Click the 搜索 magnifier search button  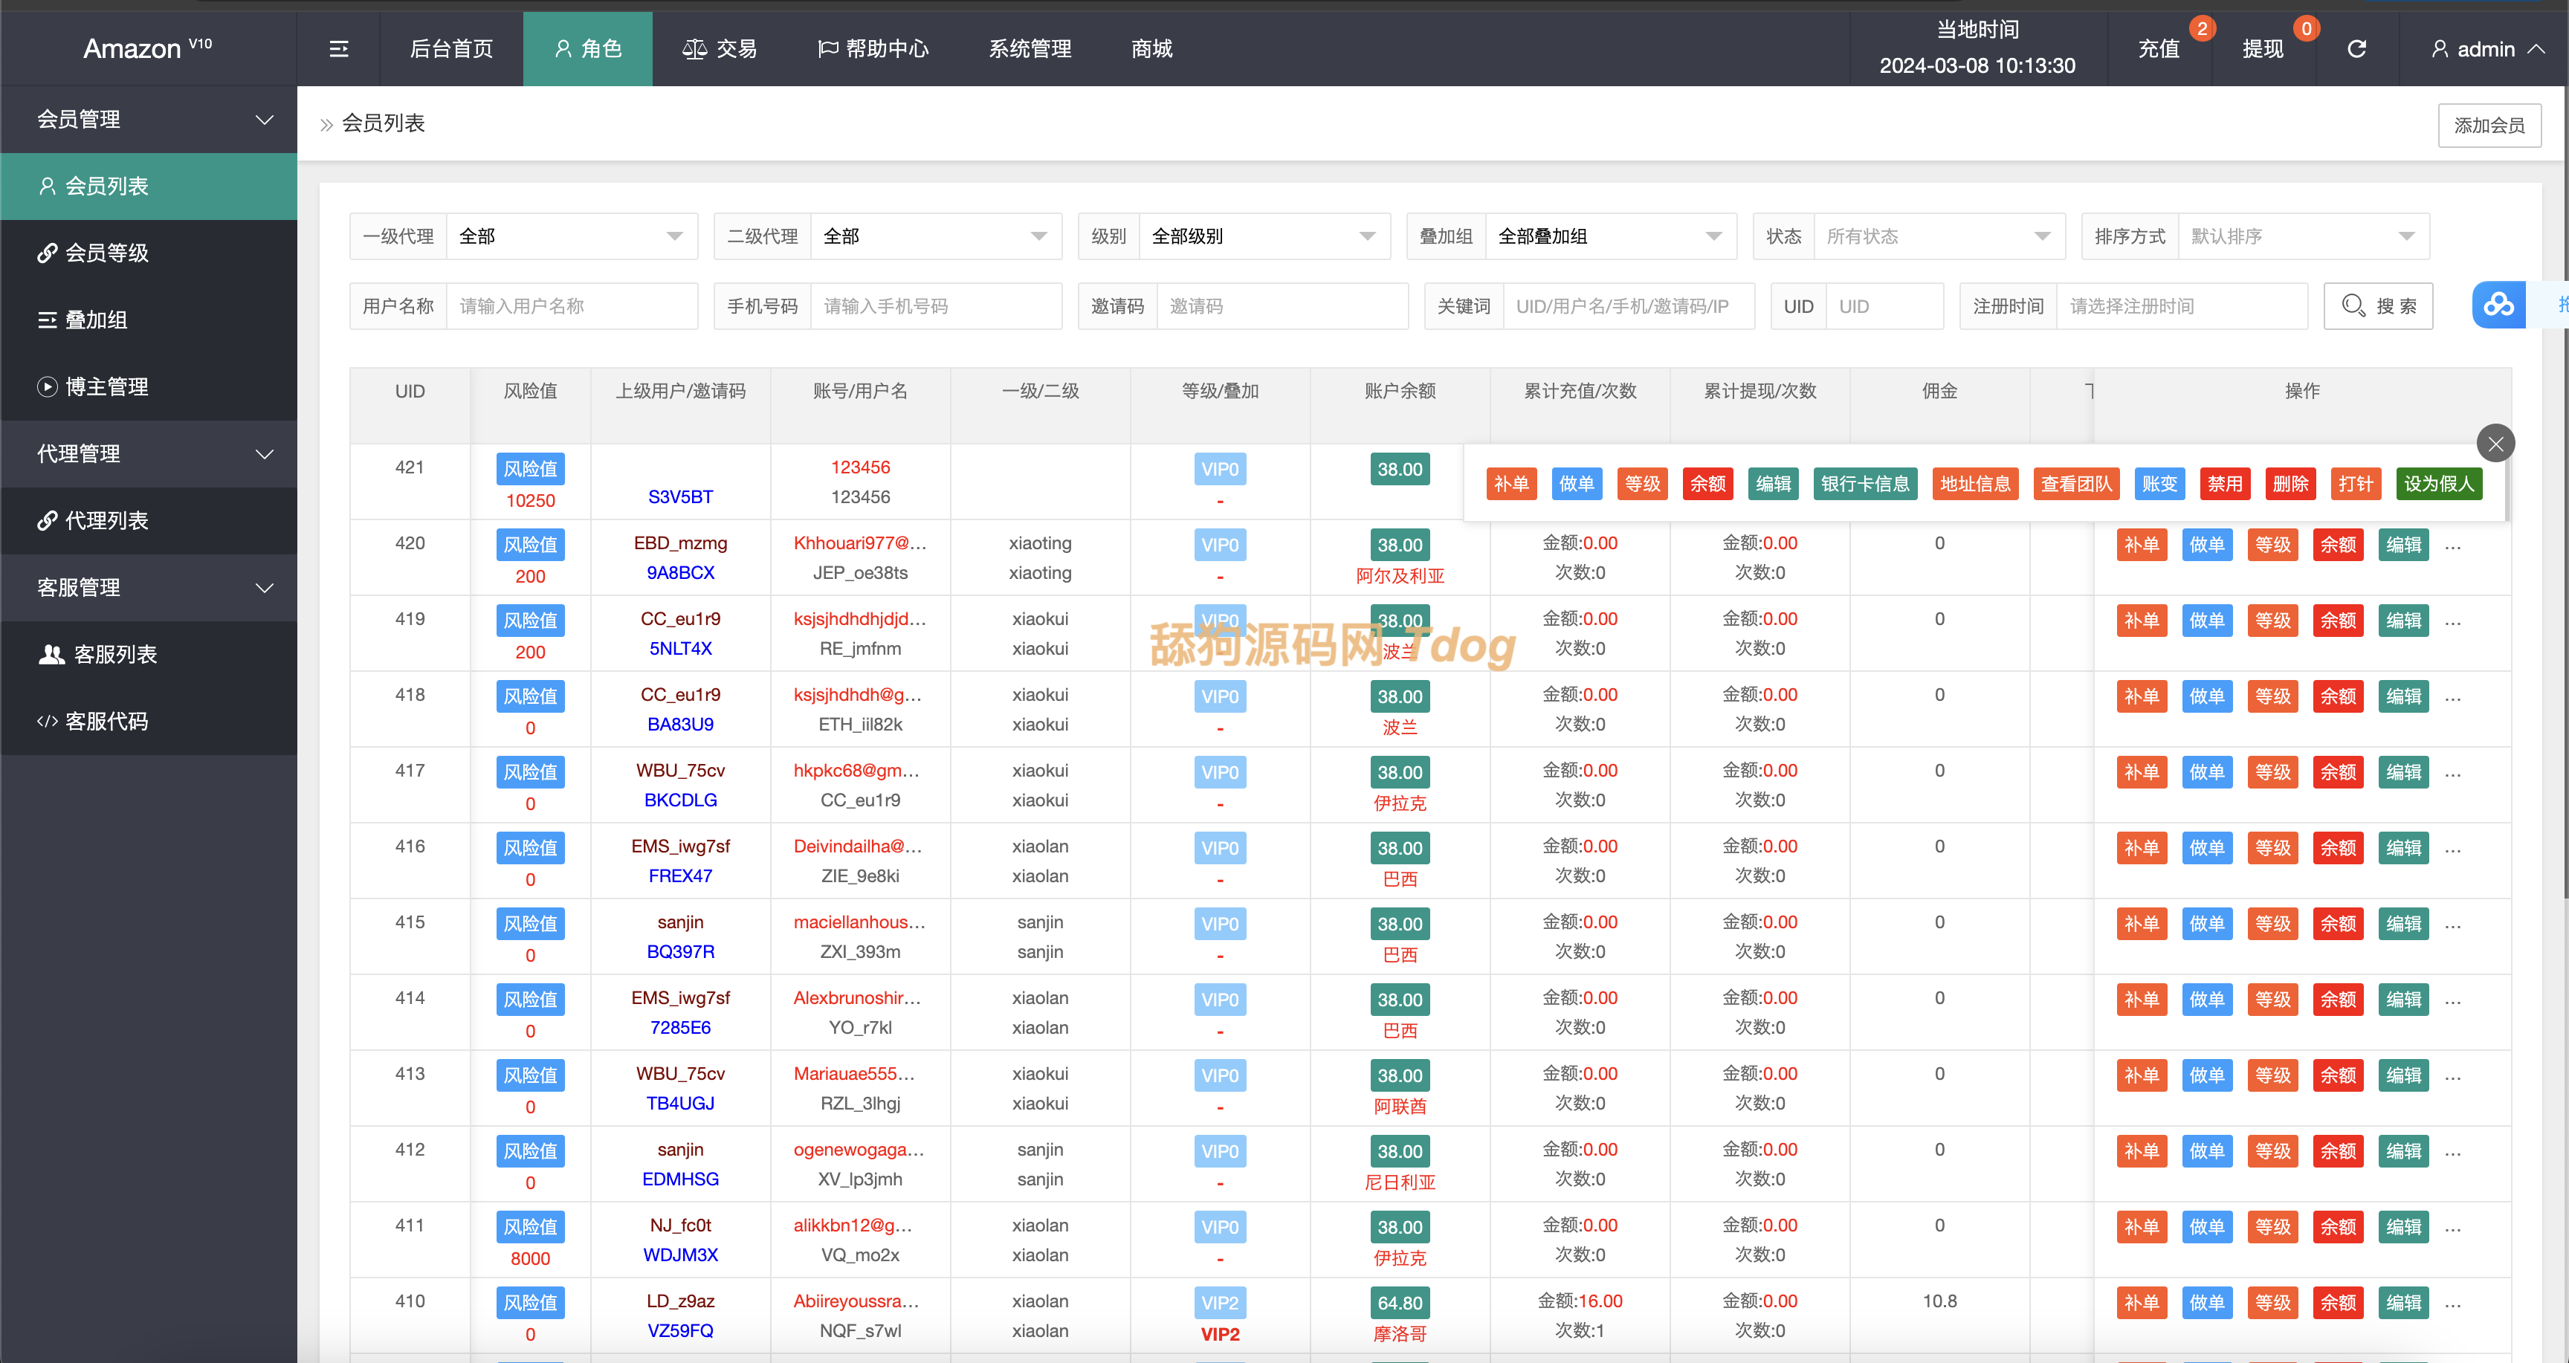tap(2377, 306)
